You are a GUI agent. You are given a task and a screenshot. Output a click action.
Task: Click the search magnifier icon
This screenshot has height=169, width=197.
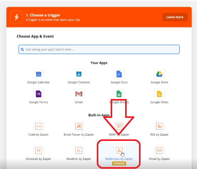click(x=22, y=50)
